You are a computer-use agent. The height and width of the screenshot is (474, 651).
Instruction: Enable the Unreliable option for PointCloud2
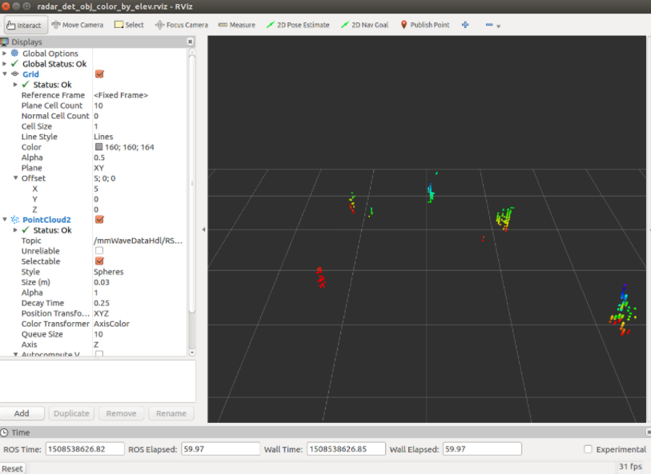click(99, 250)
